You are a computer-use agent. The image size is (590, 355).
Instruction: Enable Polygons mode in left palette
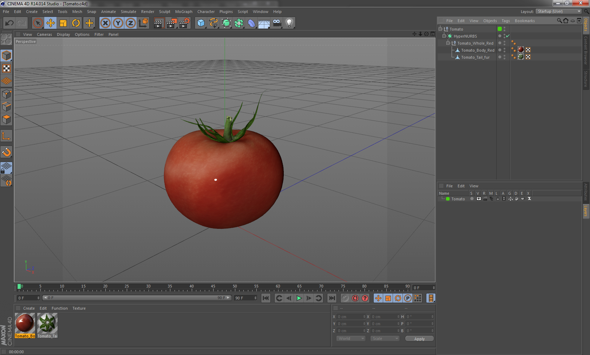7,120
